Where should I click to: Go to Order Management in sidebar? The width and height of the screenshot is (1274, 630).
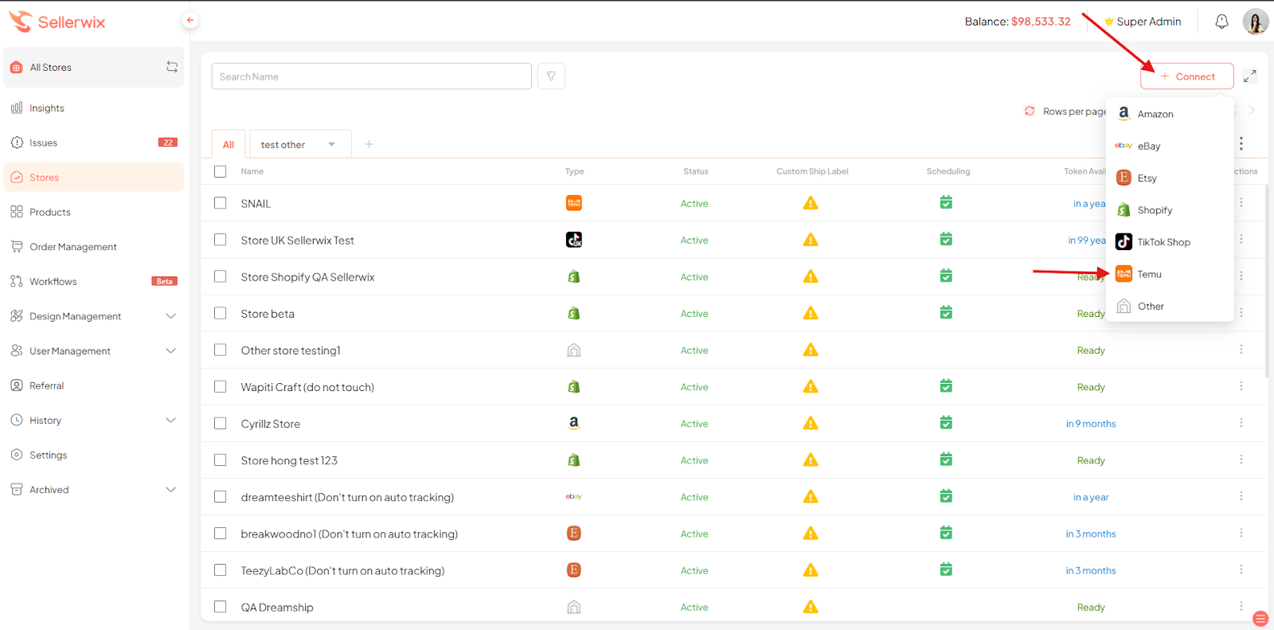click(72, 247)
